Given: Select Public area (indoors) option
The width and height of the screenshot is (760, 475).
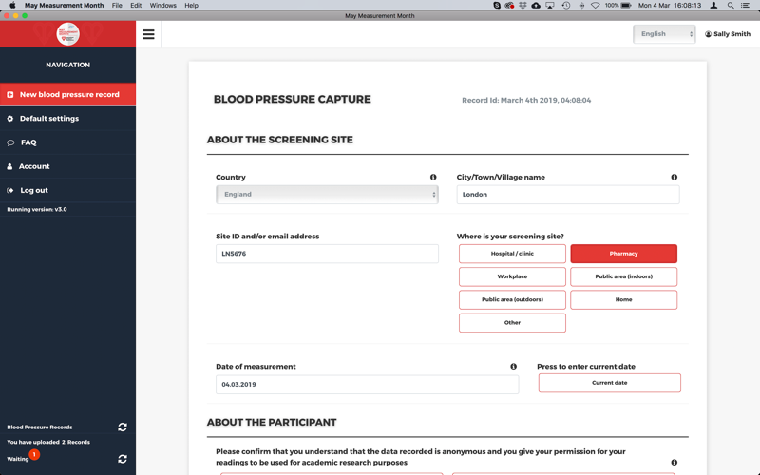Looking at the screenshot, I should click(624, 276).
